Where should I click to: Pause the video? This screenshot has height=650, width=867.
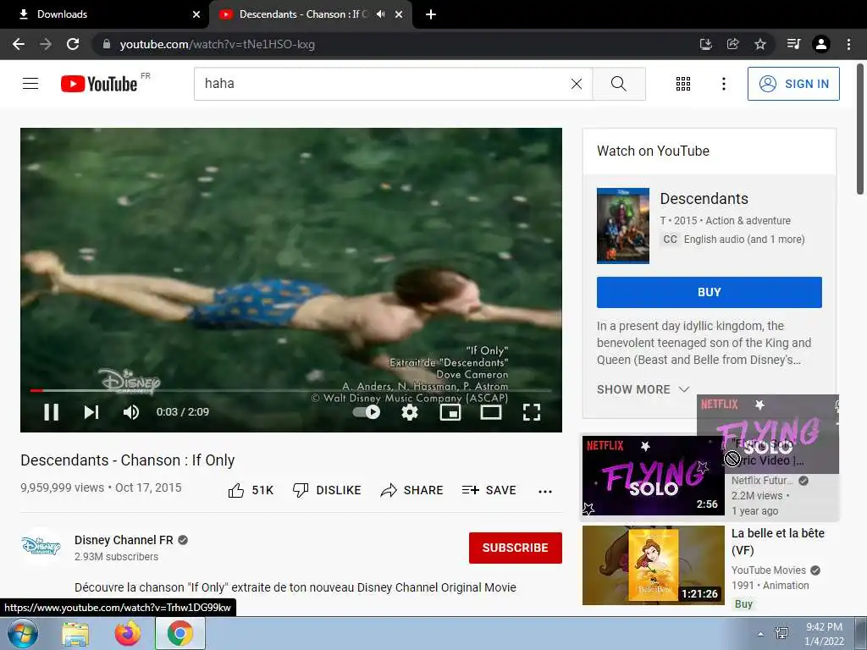[51, 412]
